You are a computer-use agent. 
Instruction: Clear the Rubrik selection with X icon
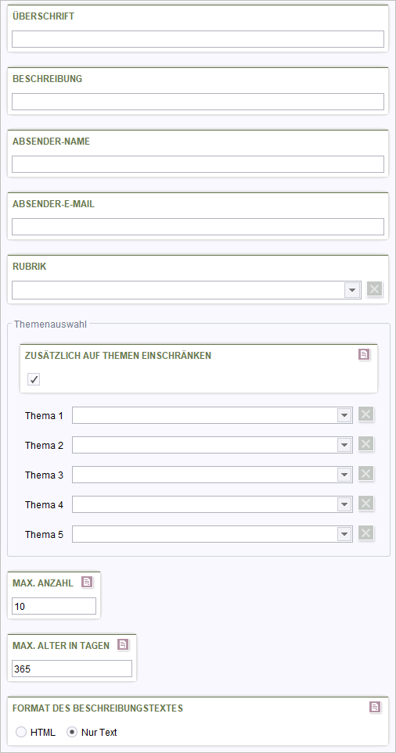374,289
